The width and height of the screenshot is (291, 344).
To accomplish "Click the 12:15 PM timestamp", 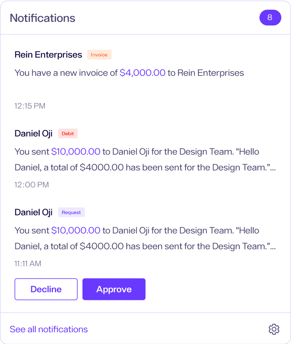I will pos(30,106).
